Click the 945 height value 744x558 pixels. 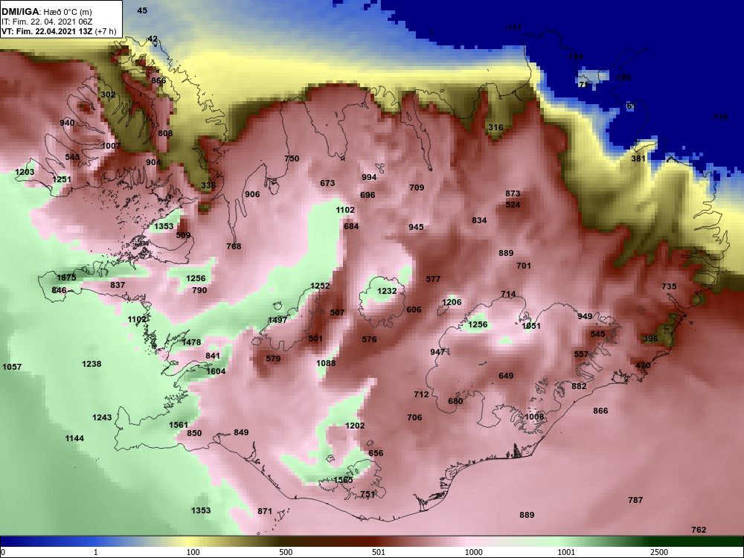coord(416,227)
